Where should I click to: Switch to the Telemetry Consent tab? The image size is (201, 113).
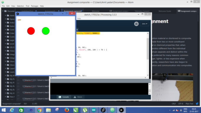pos(142,11)
